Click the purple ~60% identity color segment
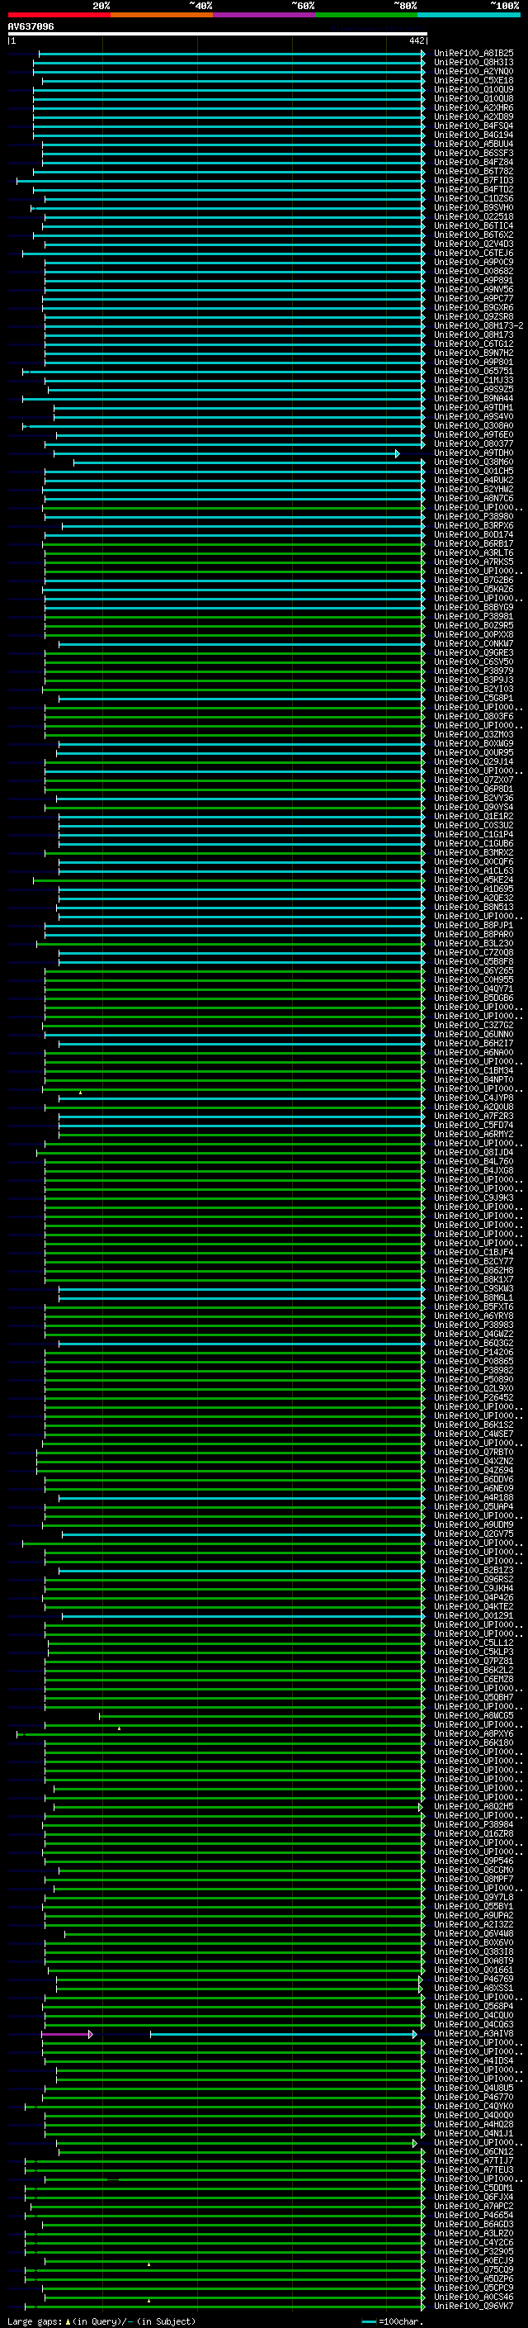The image size is (528, 2328). tap(263, 15)
